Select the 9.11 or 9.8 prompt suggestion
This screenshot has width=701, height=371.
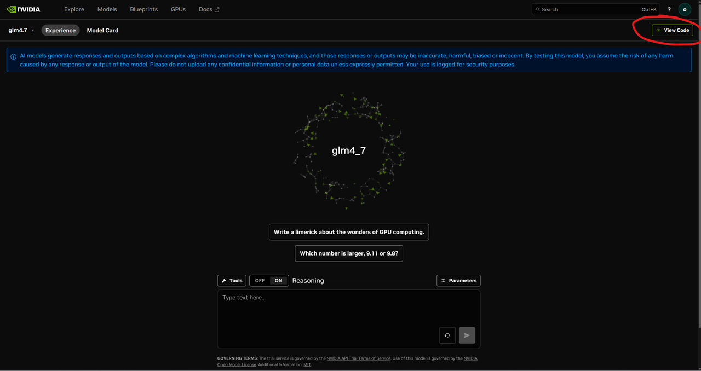pyautogui.click(x=349, y=253)
